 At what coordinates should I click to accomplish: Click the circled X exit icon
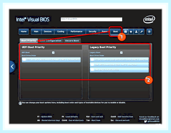pos(149,32)
